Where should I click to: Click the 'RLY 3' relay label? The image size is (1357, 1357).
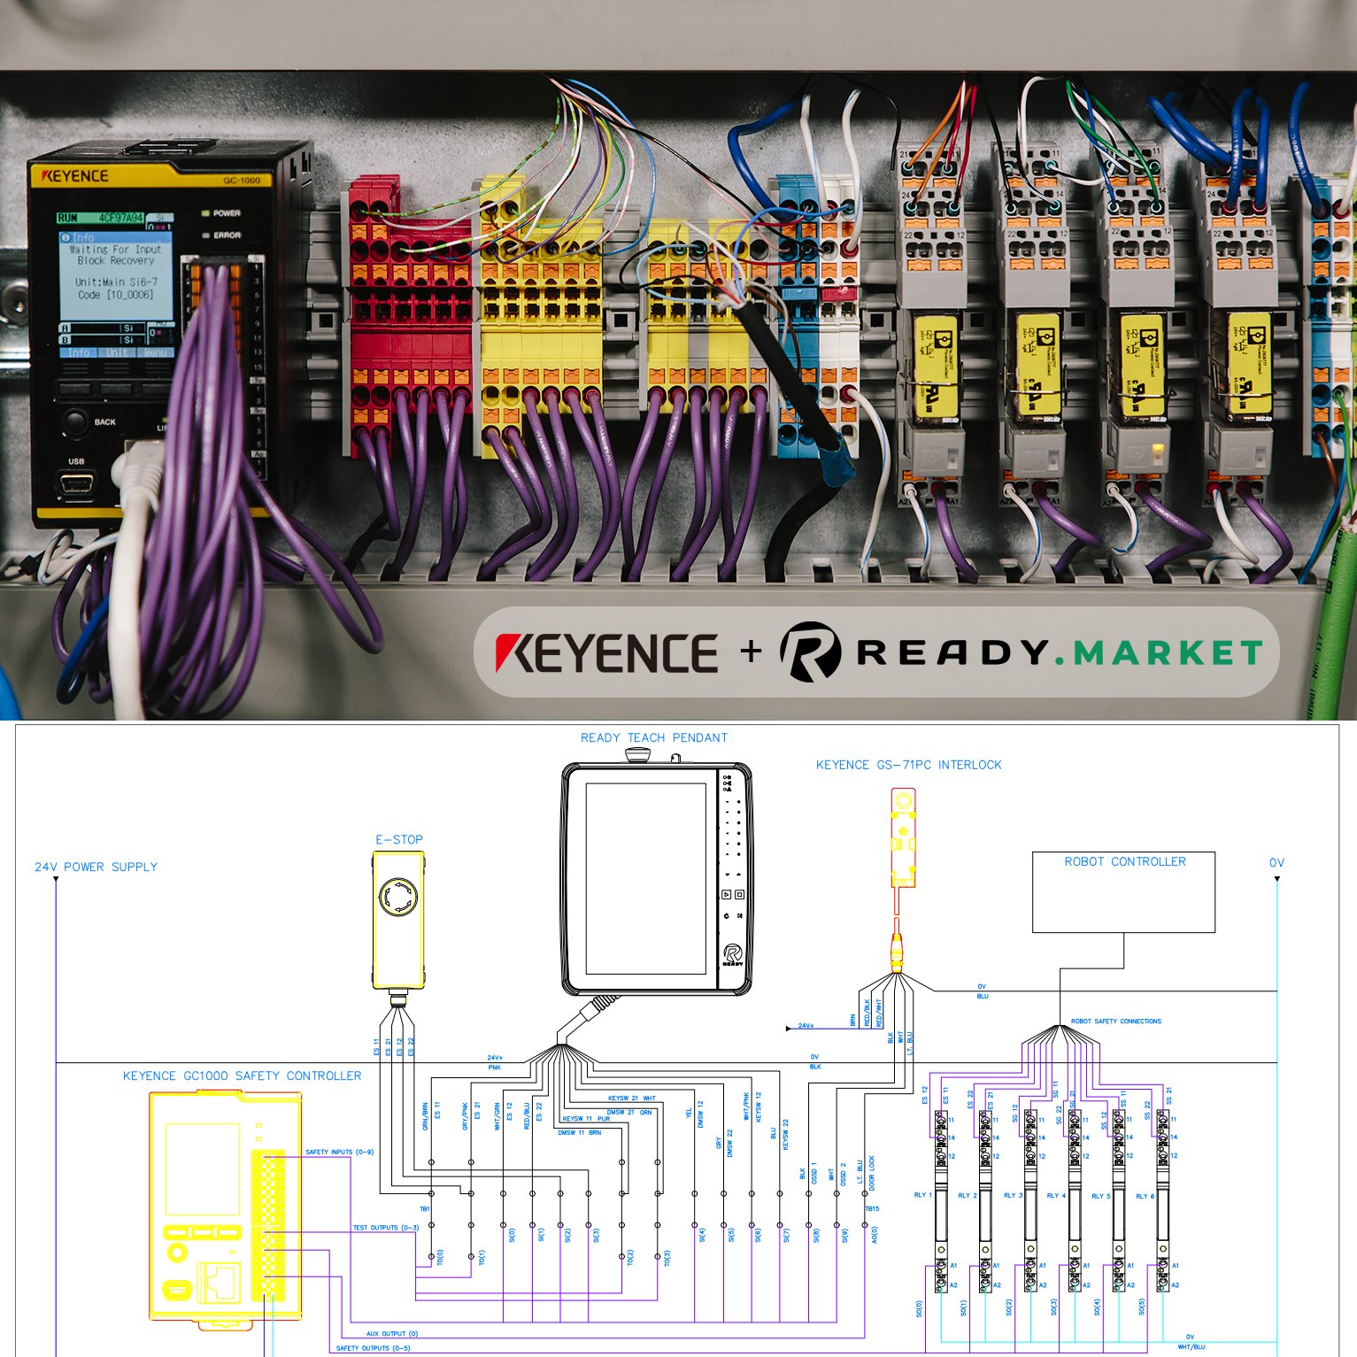[x=1013, y=1195]
